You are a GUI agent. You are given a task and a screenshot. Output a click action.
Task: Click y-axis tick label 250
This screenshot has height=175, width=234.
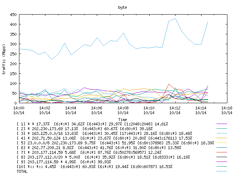coord(13,54)
